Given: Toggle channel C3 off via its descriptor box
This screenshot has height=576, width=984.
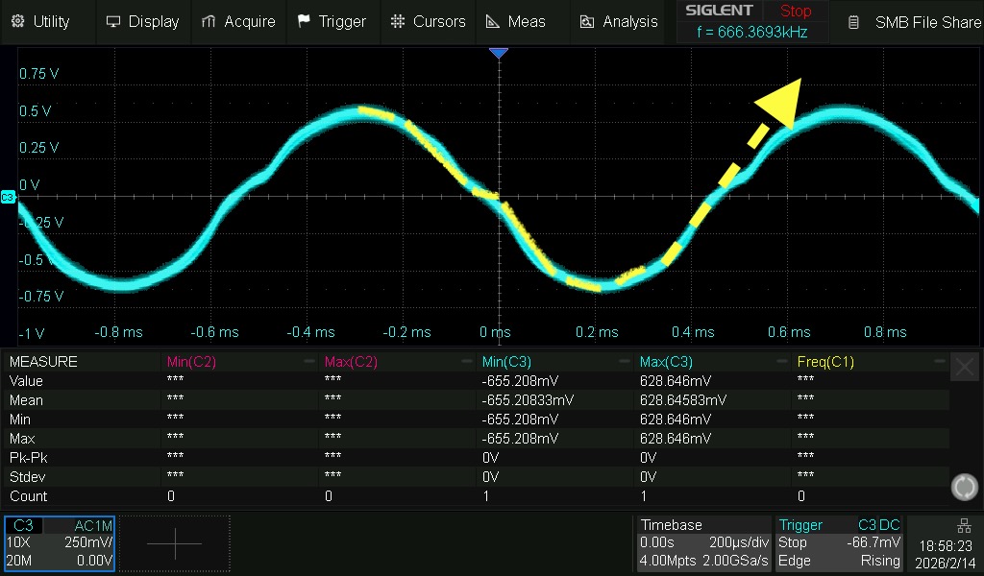Looking at the screenshot, I should 24,525.
